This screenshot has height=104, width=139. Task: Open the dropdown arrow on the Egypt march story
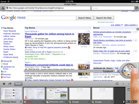click(89, 31)
